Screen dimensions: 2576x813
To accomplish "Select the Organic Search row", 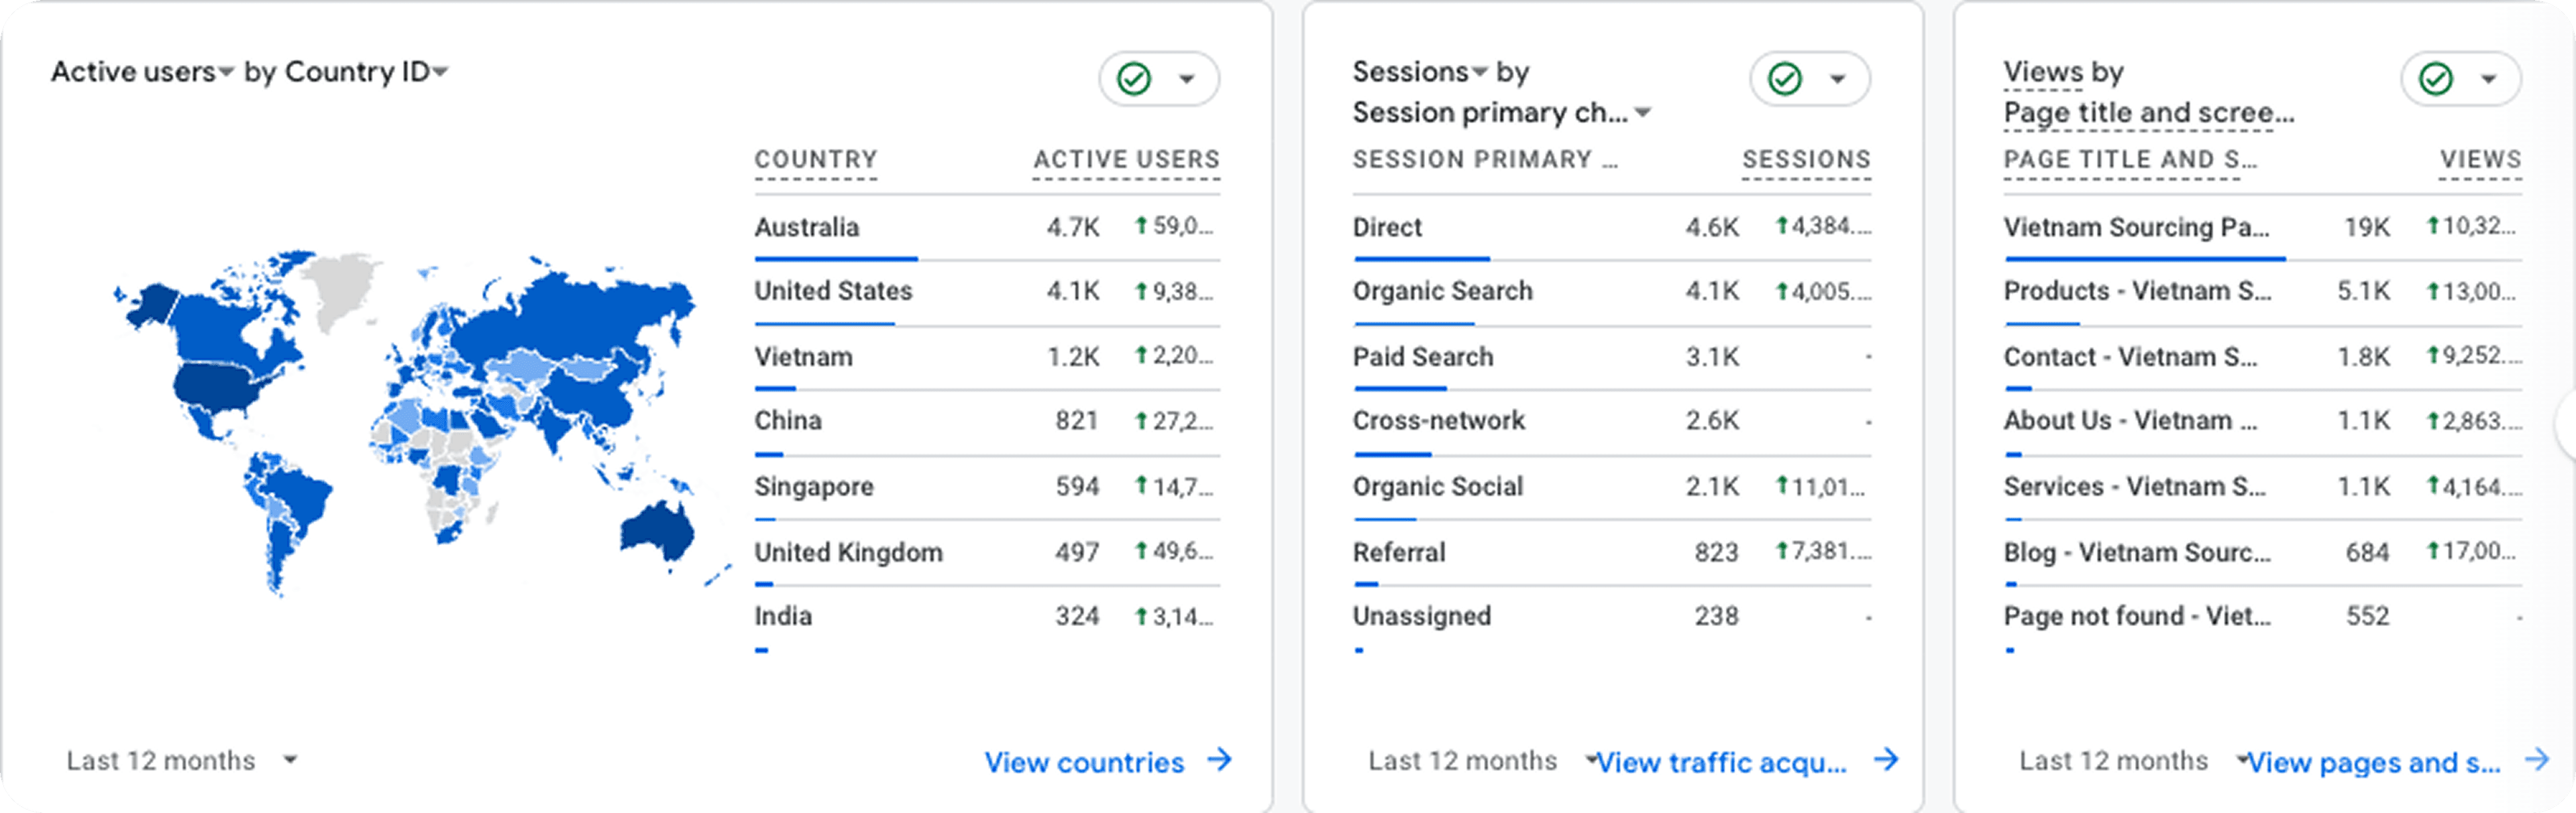I will (x=1442, y=291).
